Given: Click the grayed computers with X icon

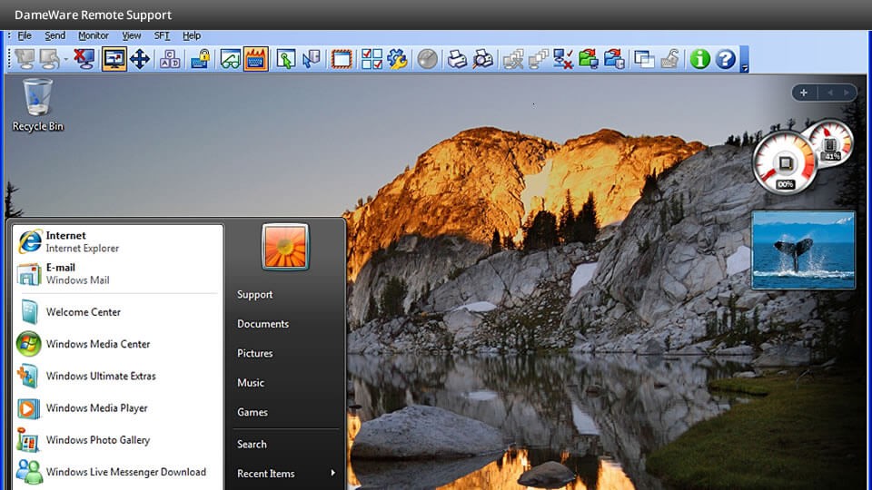Looking at the screenshot, I should point(512,59).
